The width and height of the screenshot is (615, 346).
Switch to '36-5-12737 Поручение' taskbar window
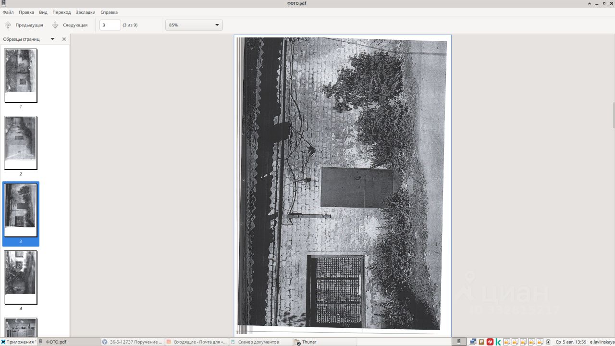133,342
